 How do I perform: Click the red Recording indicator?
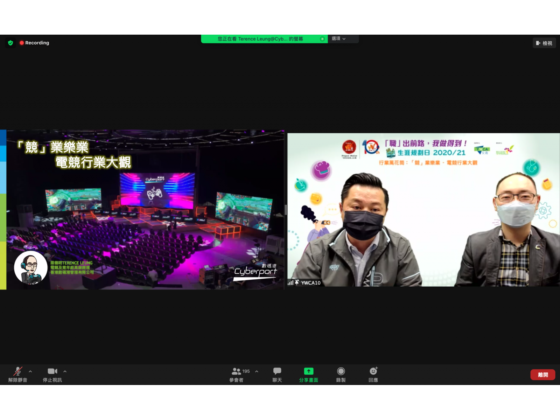pyautogui.click(x=34, y=43)
